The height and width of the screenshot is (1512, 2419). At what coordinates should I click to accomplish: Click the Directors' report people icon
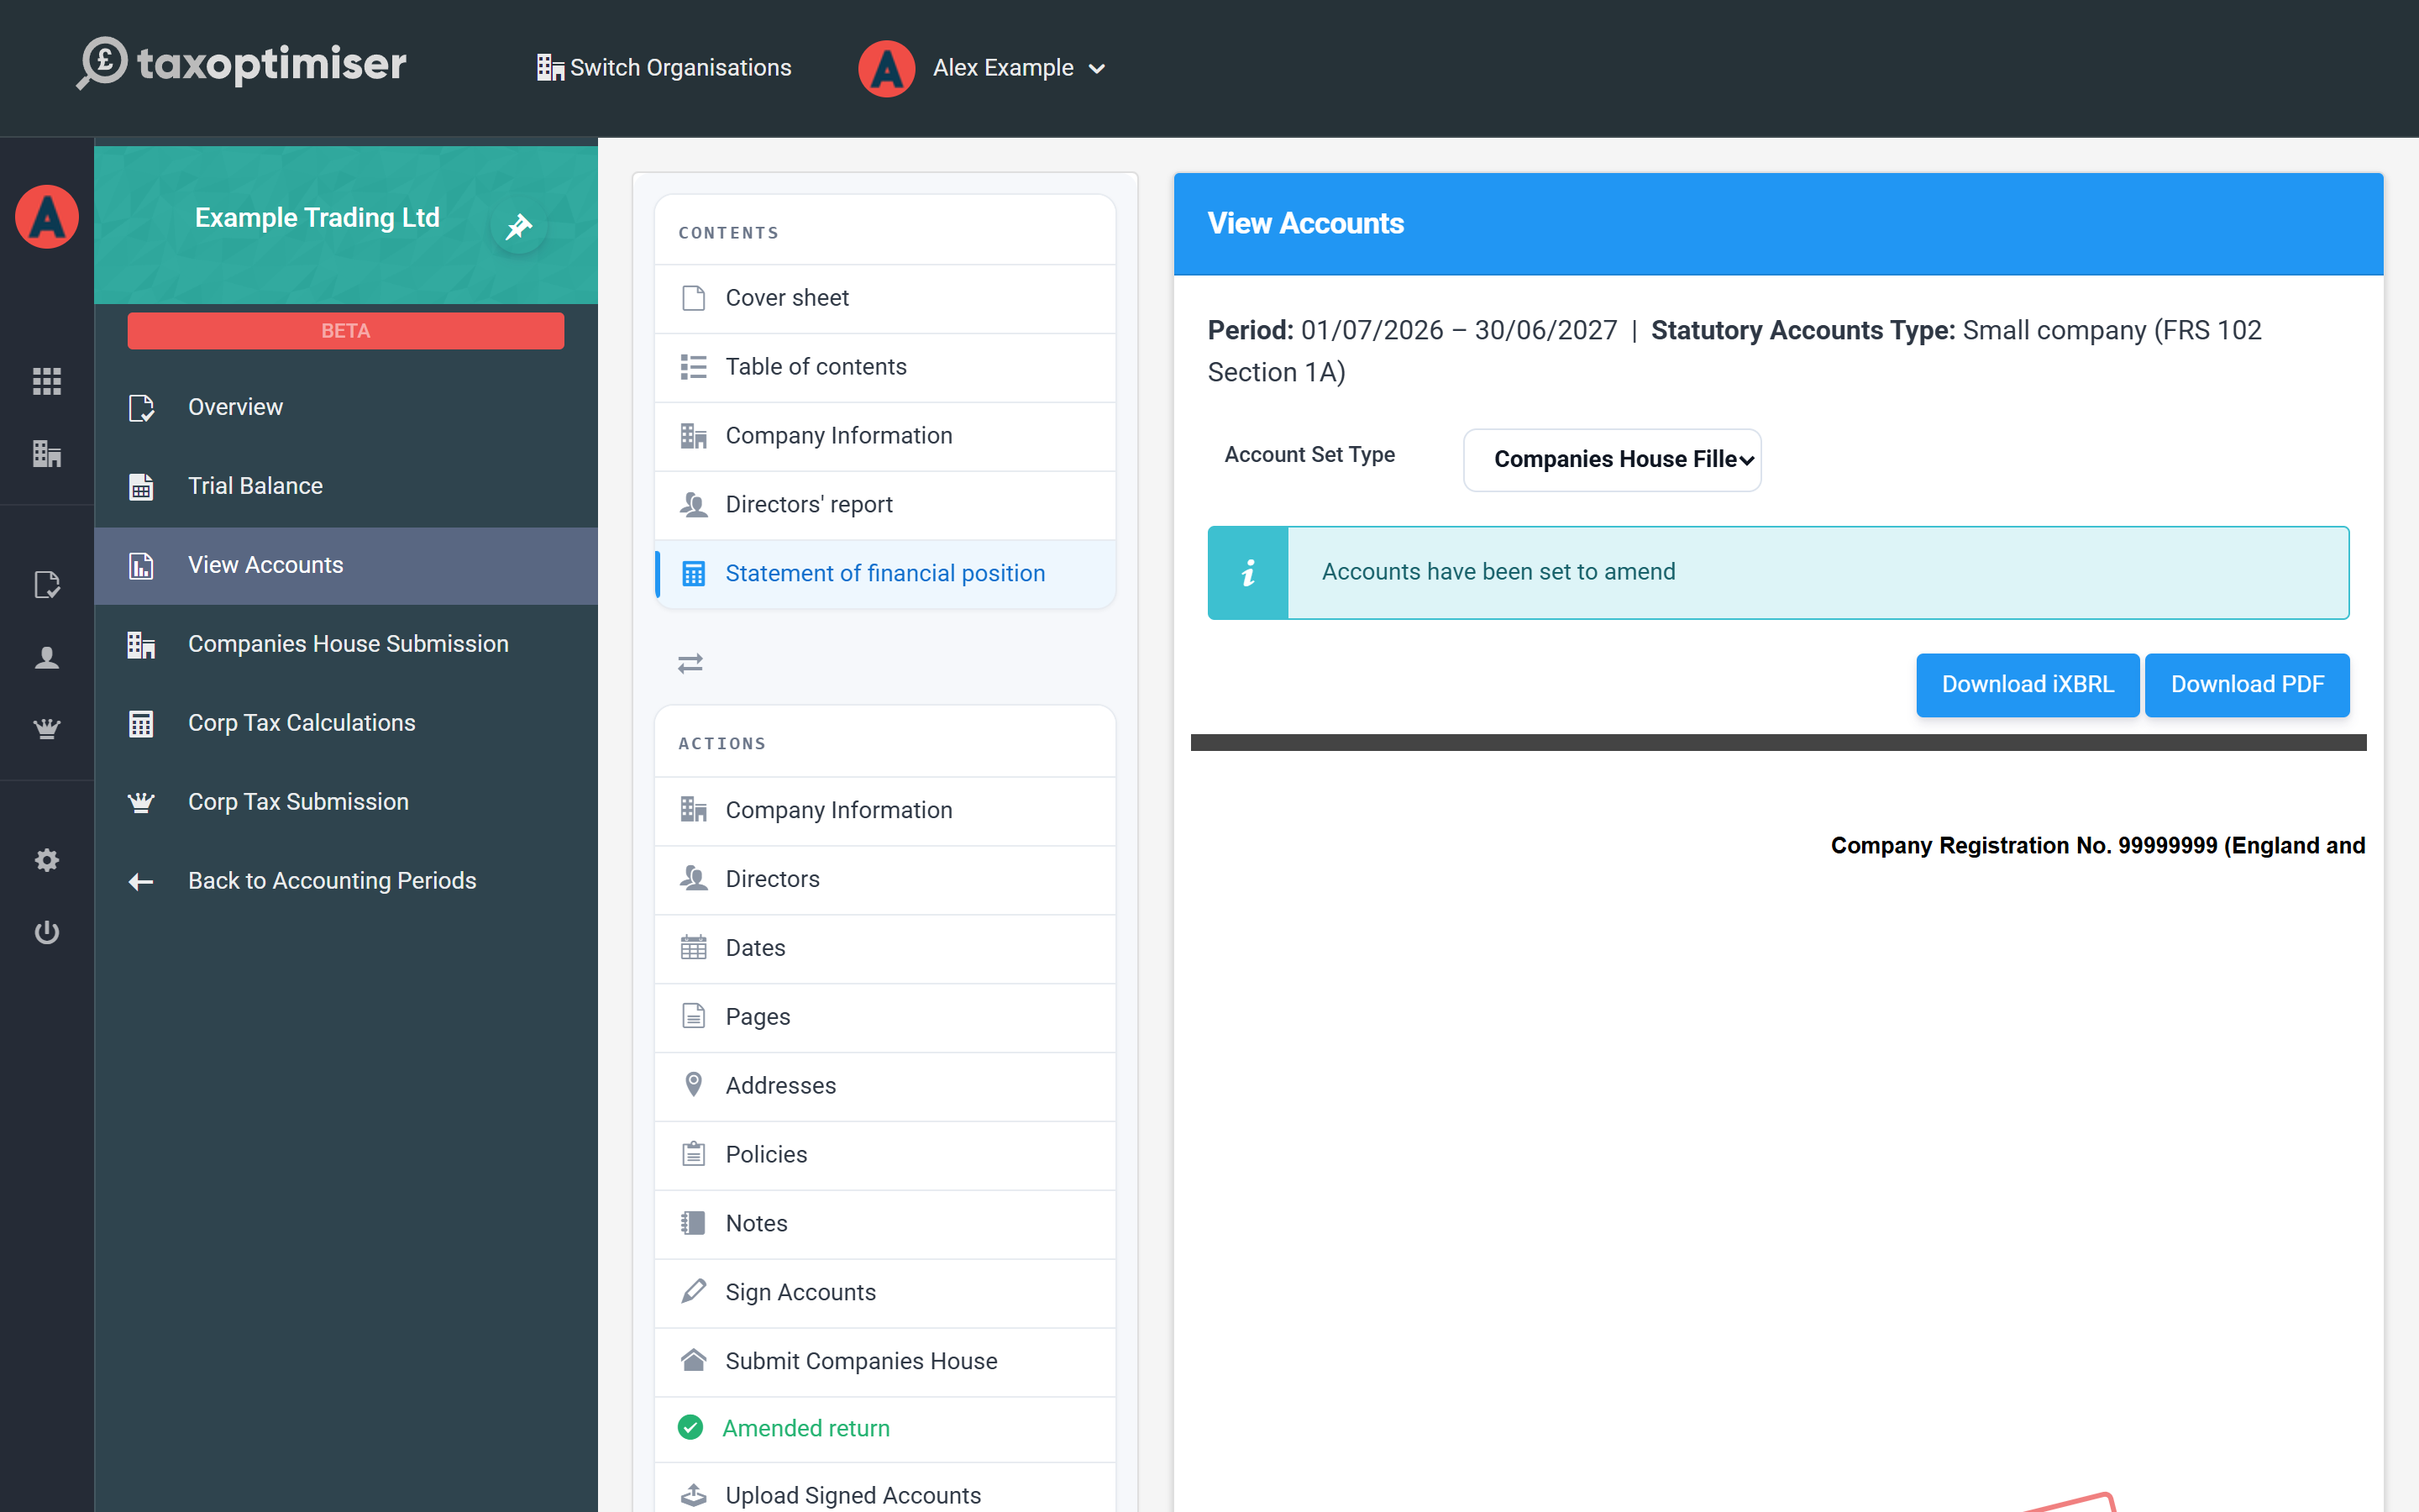pyautogui.click(x=694, y=504)
